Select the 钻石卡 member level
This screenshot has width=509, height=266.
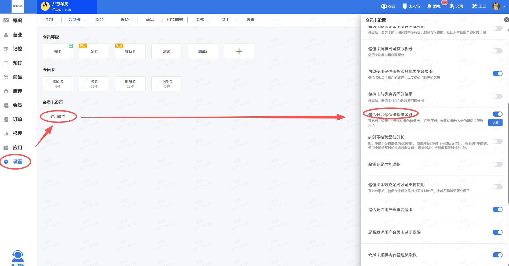(x=130, y=51)
